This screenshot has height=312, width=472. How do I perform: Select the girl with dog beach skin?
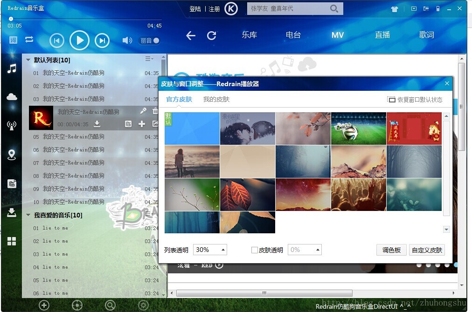coord(192,162)
